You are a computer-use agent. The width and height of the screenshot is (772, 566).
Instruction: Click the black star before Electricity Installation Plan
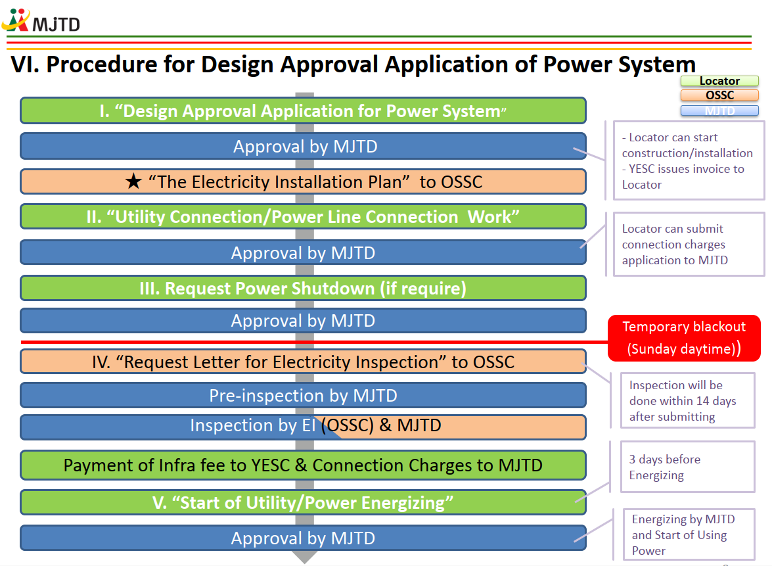coord(133,182)
